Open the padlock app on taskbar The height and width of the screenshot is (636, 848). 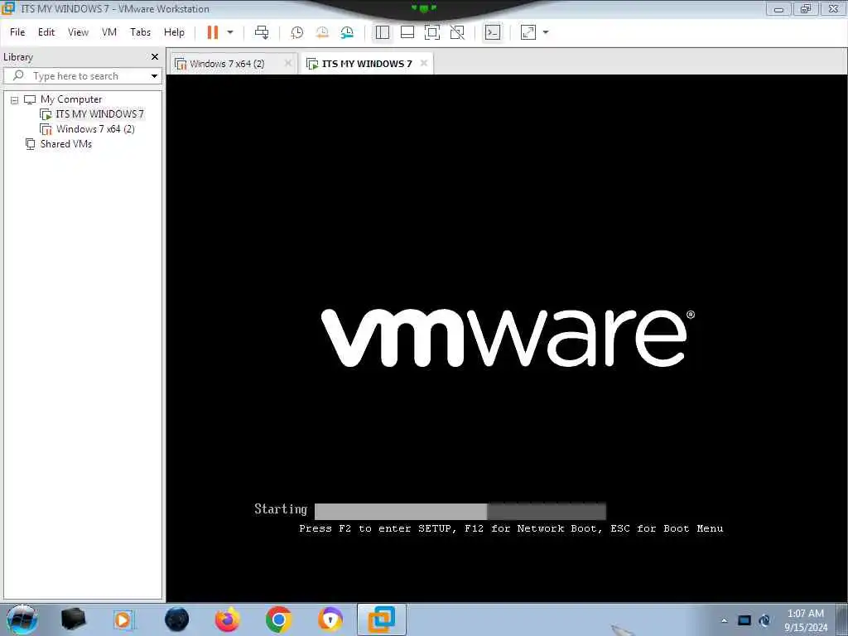coord(330,619)
